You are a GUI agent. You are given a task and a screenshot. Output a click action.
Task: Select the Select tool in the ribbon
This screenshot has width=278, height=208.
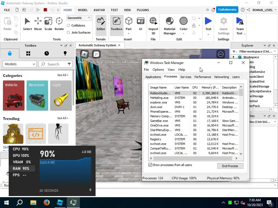[x=27, y=24]
